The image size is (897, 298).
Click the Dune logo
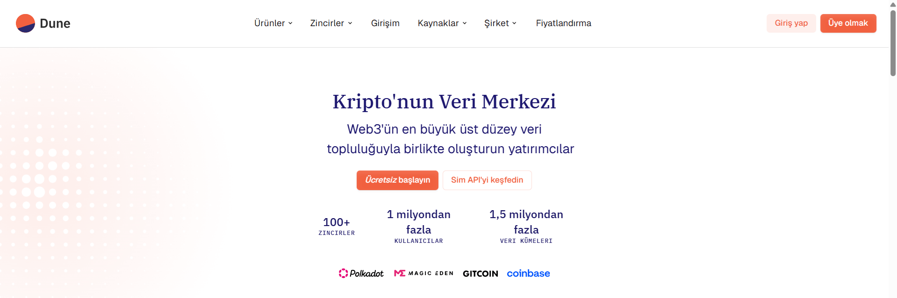point(43,23)
